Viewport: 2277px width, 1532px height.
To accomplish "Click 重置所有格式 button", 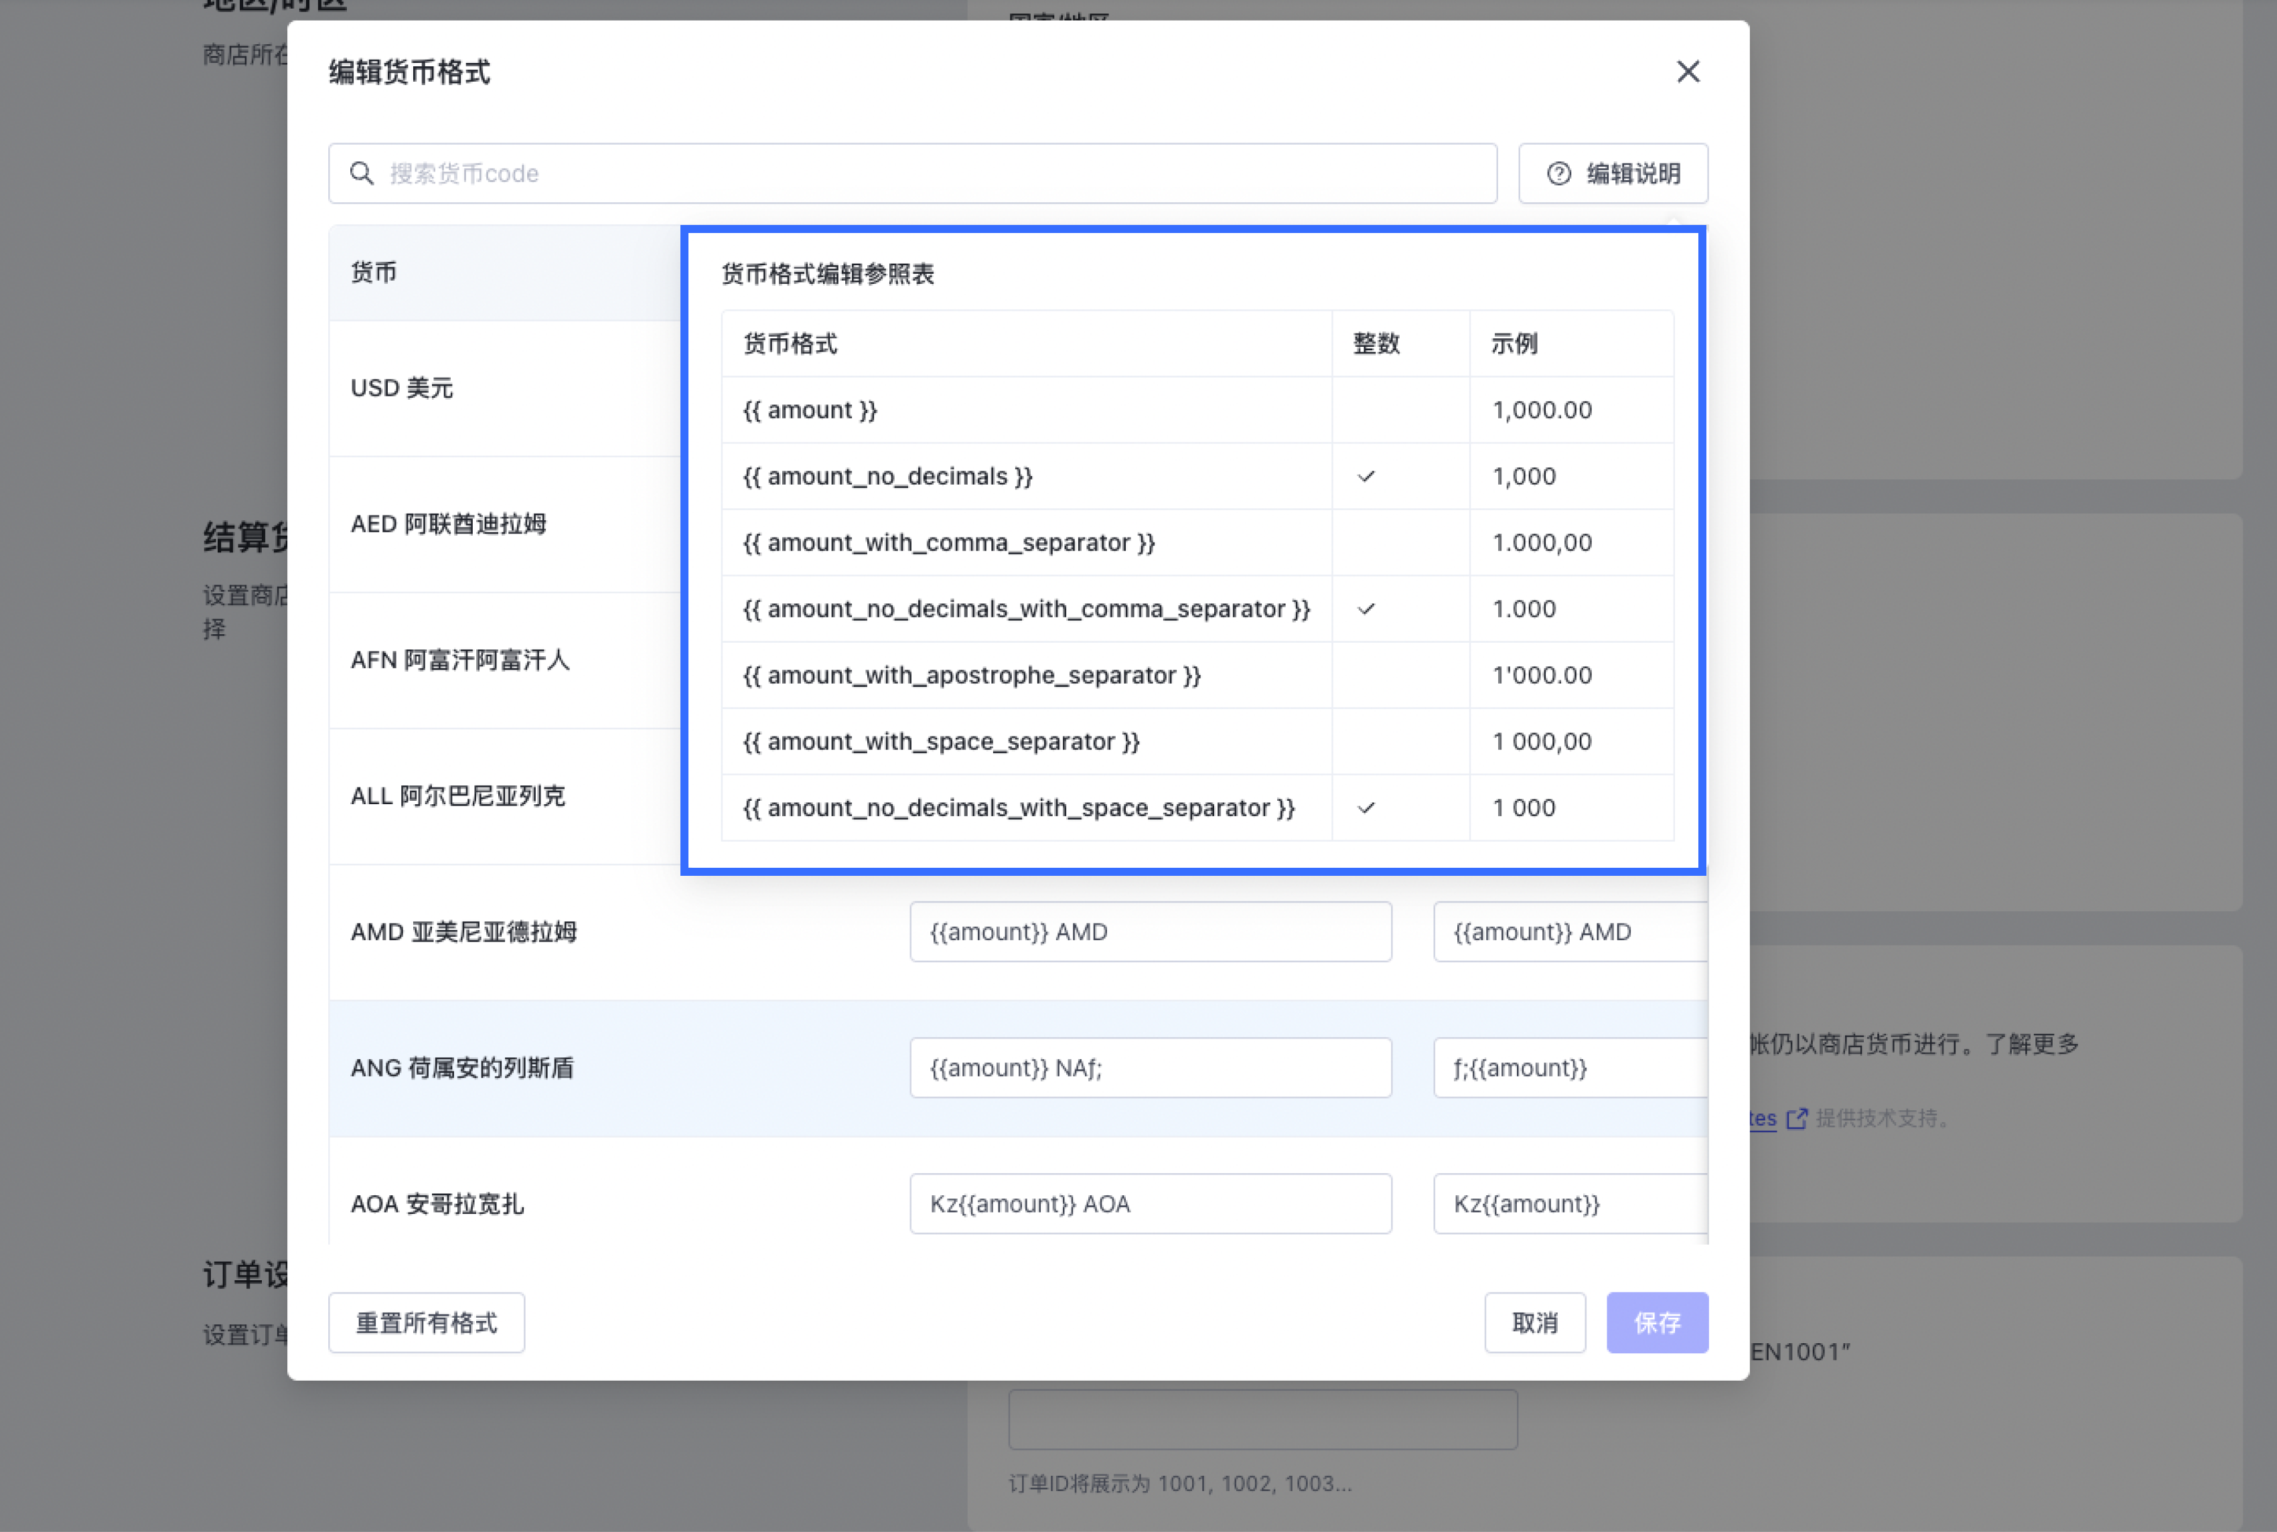I will pos(426,1322).
